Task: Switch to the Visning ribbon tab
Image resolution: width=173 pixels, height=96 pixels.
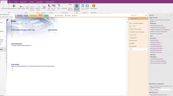Action: click(x=31, y=2)
